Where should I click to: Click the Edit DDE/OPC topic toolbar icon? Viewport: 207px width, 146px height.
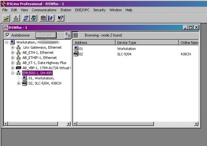click(x=51, y=18)
